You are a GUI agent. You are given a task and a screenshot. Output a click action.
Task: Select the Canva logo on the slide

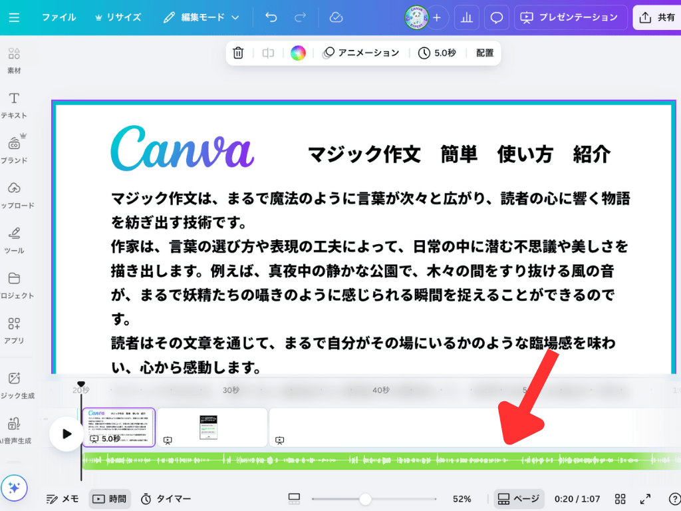pyautogui.click(x=182, y=148)
